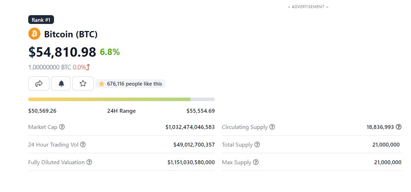Click the $54,810.98 price
Viewport: 411px width, 192px height.
point(62,52)
